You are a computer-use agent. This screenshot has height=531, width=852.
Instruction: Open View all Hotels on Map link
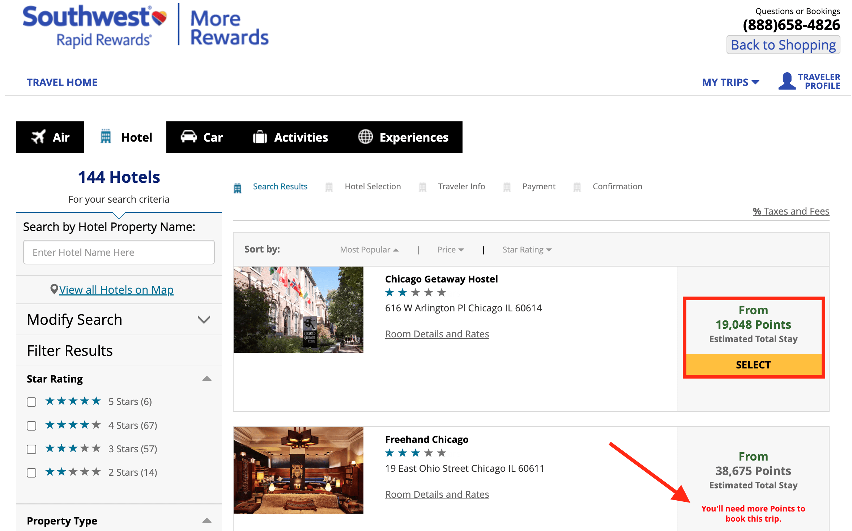[116, 290]
